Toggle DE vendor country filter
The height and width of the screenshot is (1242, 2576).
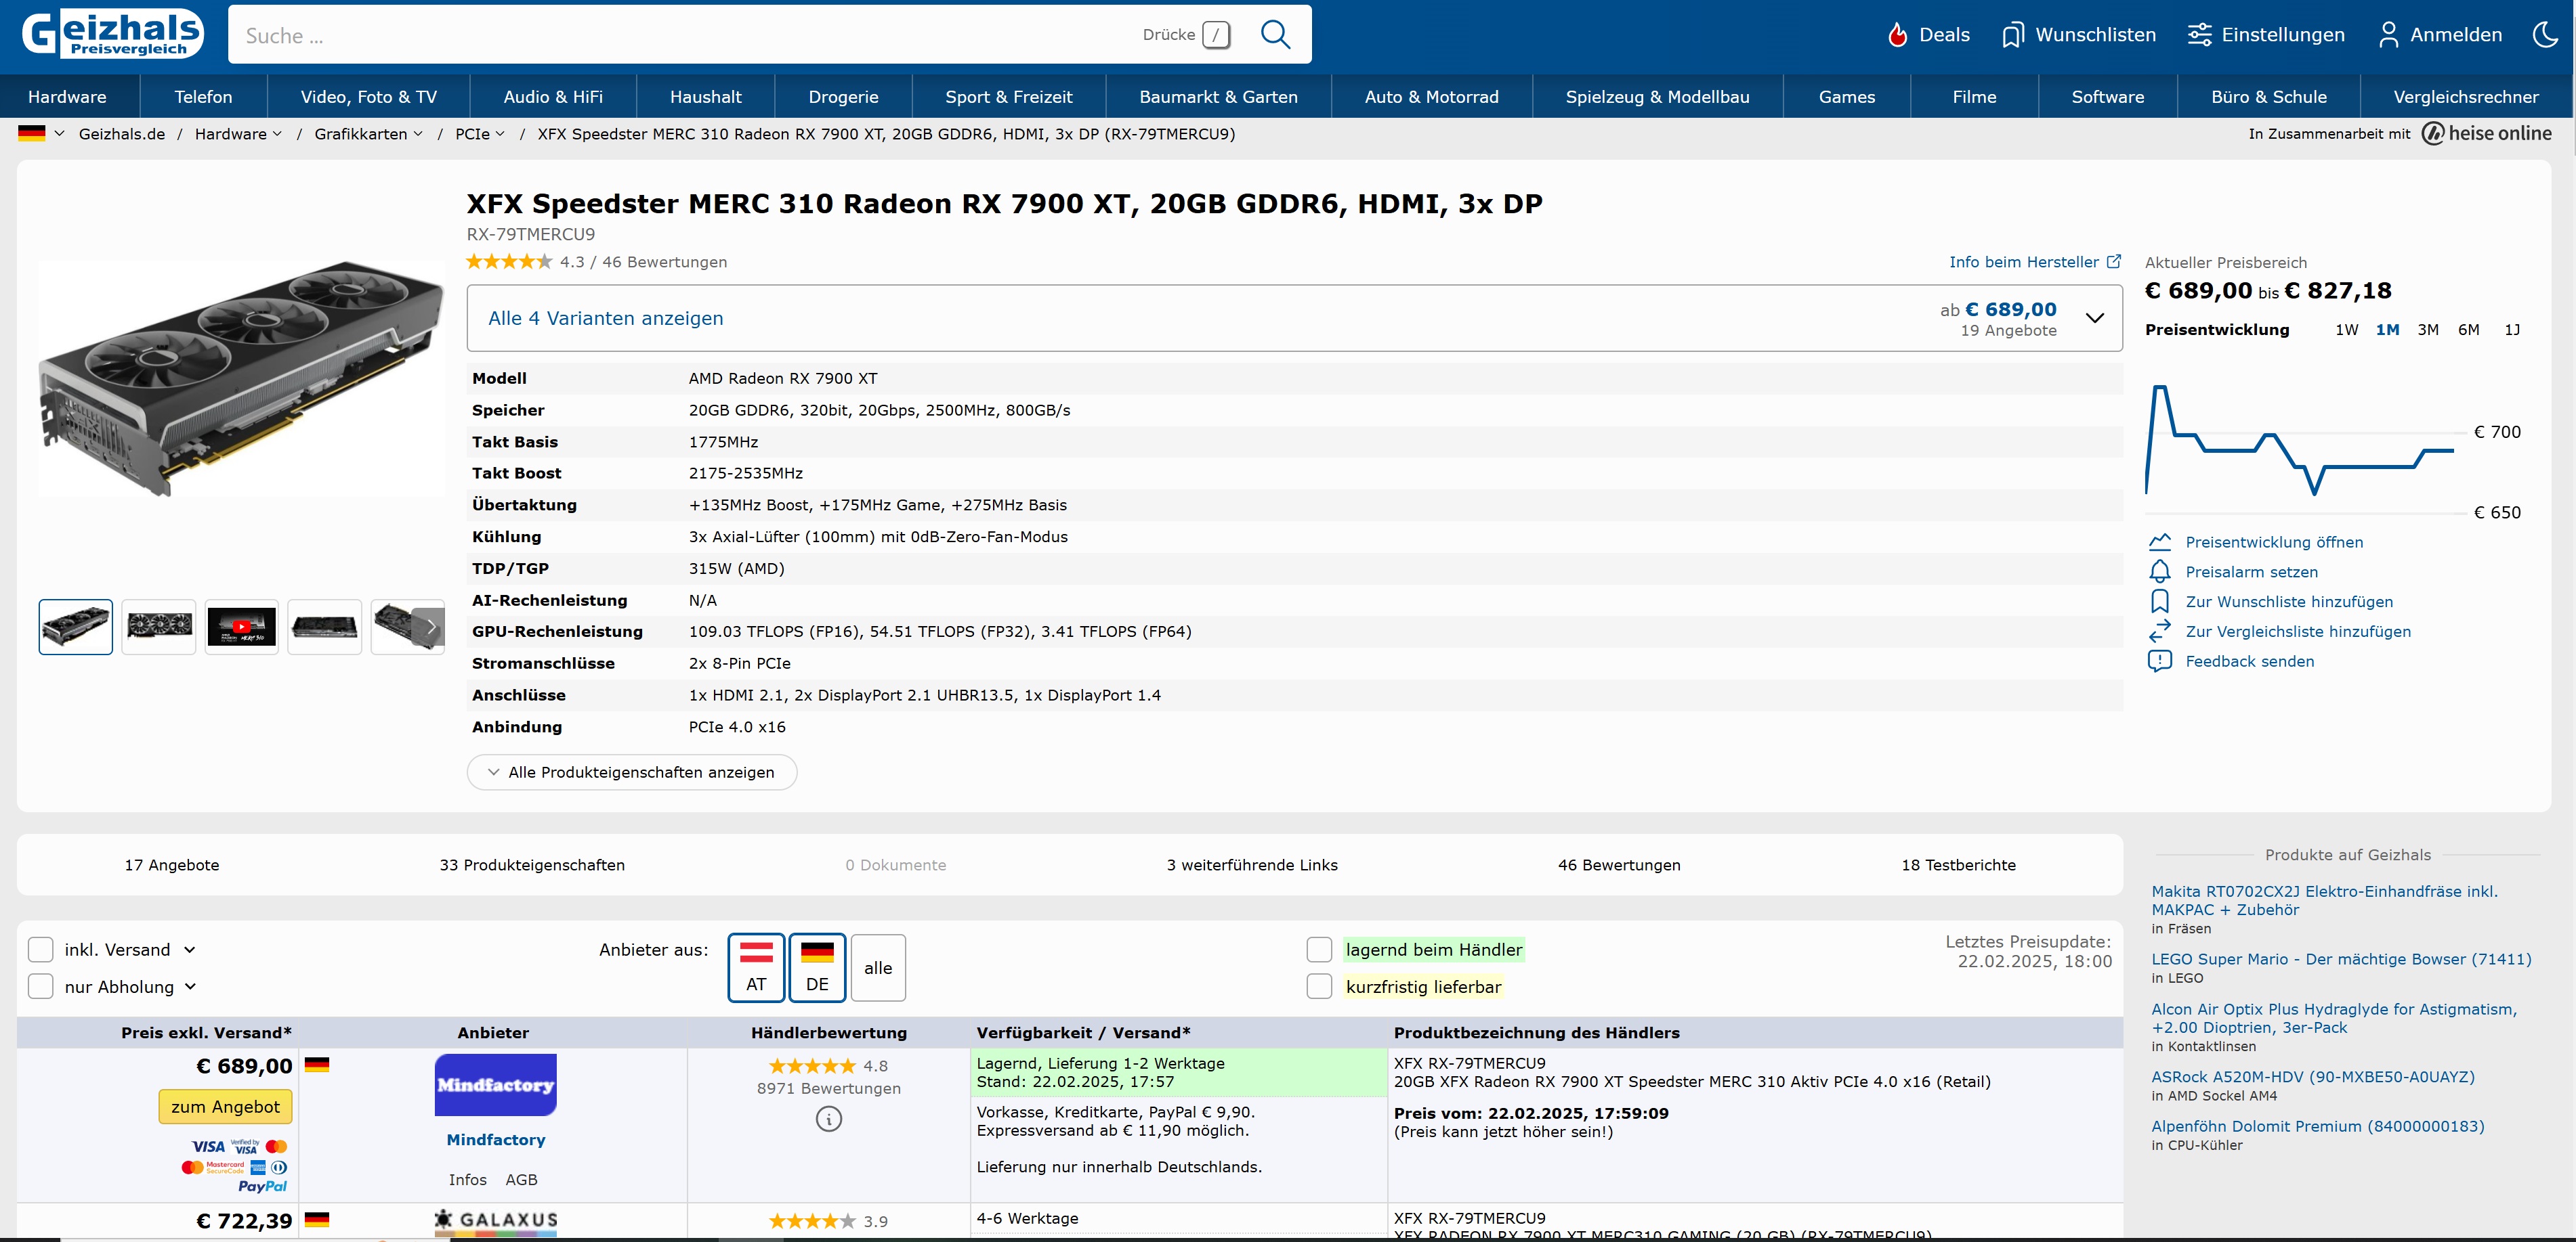point(817,969)
